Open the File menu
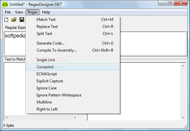The width and height of the screenshot is (190, 131). point(8,12)
